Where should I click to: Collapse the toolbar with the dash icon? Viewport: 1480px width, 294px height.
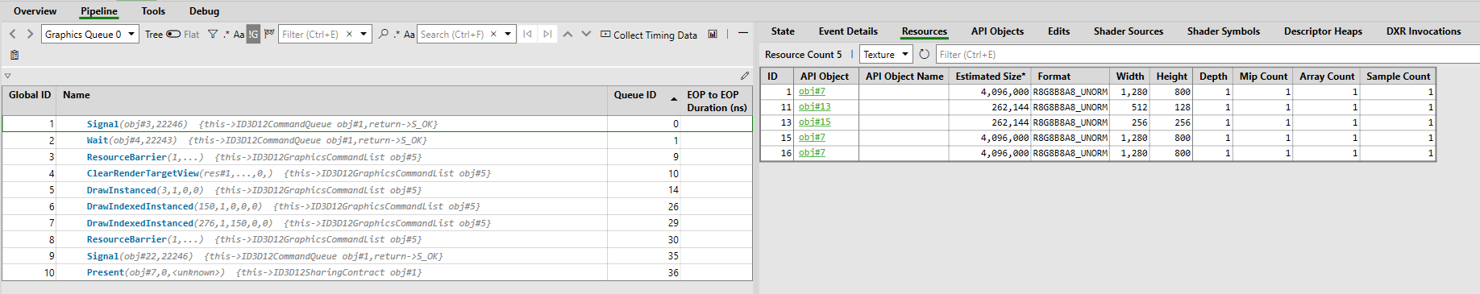pyautogui.click(x=743, y=34)
